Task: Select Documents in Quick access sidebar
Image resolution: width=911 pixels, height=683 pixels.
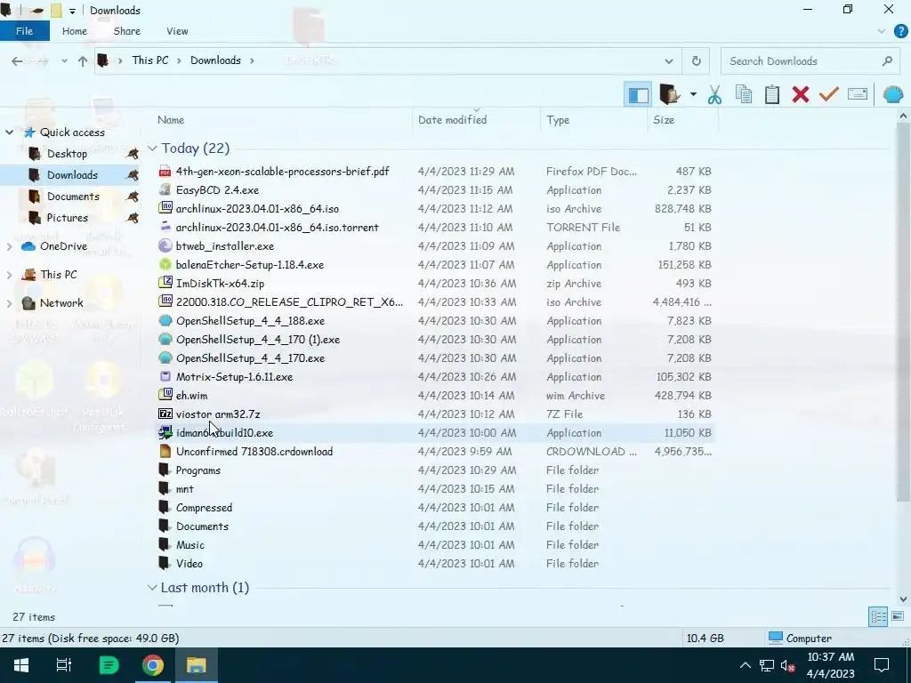Action: point(73,197)
